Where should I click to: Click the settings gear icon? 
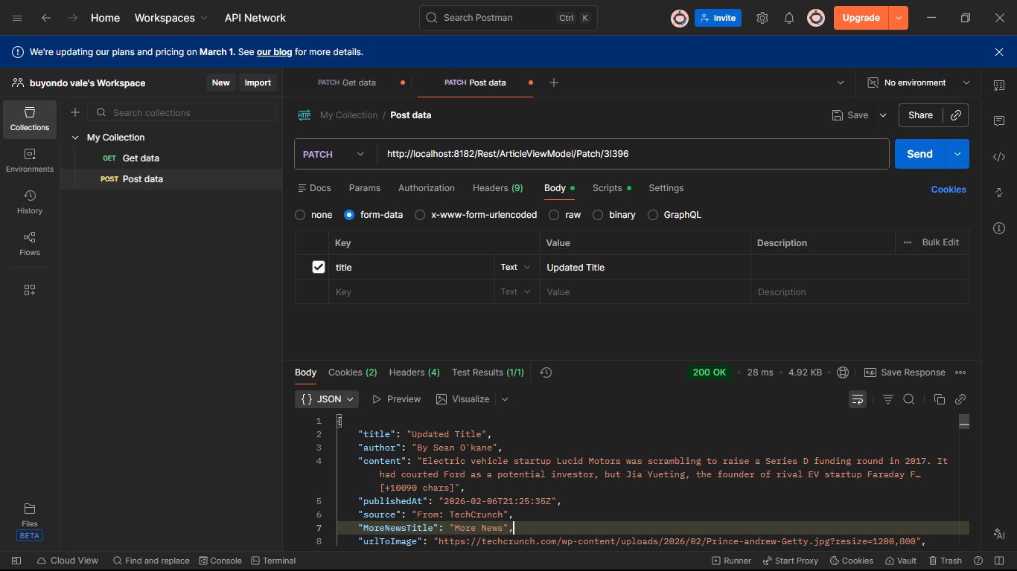click(762, 18)
